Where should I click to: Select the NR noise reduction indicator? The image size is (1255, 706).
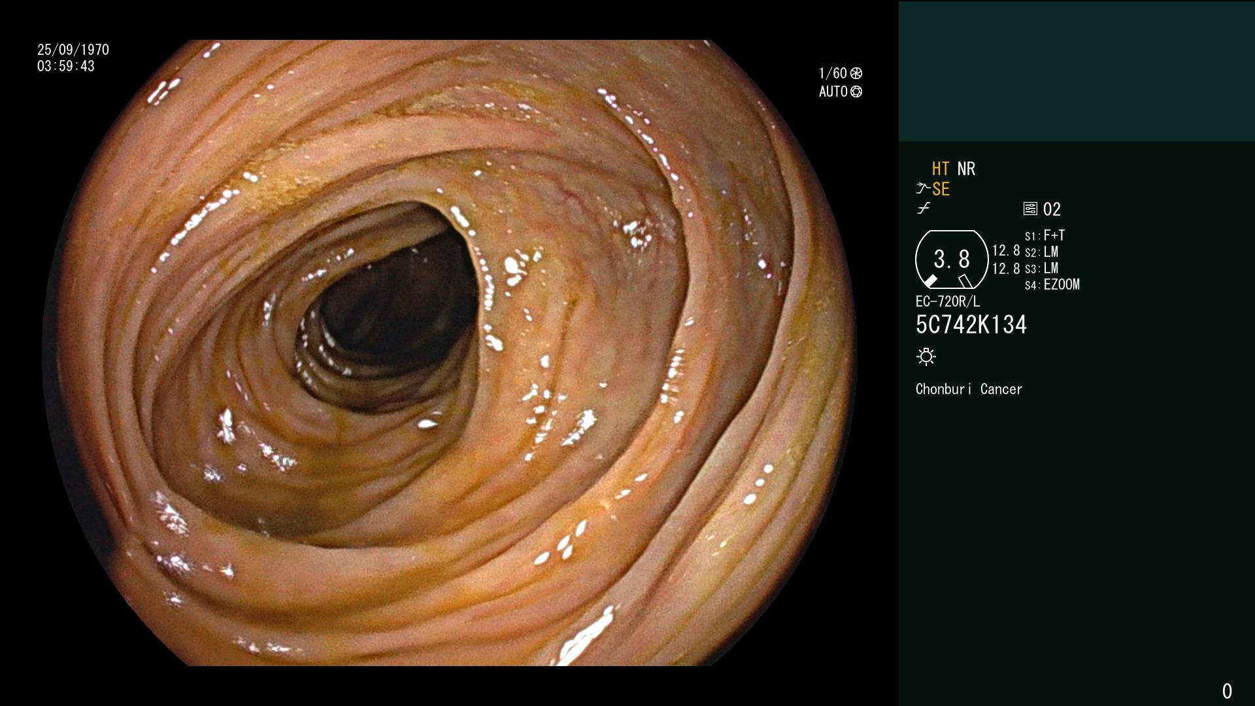pos(966,169)
